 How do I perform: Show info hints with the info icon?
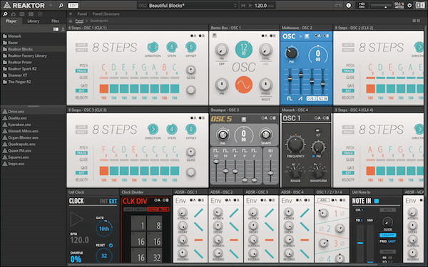coord(348,6)
